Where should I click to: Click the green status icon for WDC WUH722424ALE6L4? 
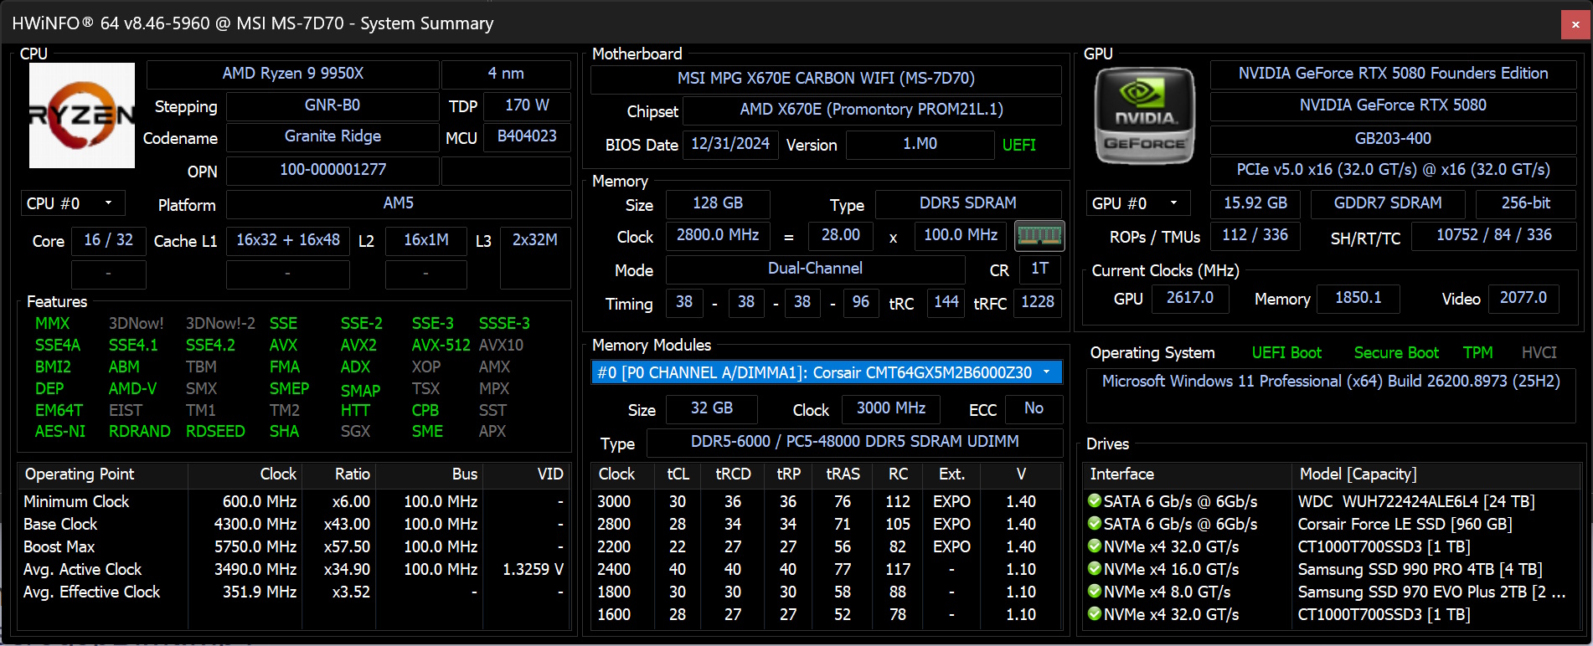pyautogui.click(x=1094, y=501)
